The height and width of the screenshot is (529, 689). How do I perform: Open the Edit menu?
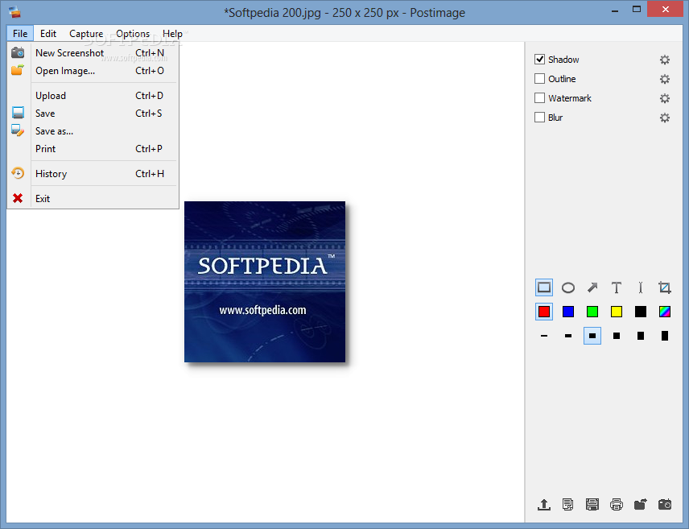[x=48, y=34]
